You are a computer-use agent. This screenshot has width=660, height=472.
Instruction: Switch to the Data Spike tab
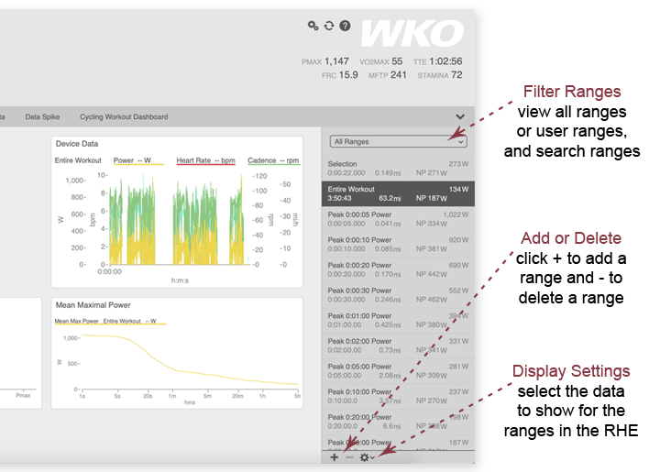pos(42,117)
